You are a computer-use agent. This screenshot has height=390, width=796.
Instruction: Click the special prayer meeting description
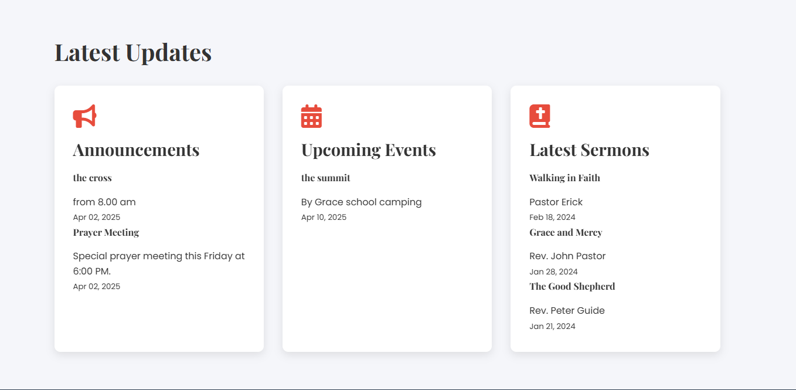[x=158, y=263]
